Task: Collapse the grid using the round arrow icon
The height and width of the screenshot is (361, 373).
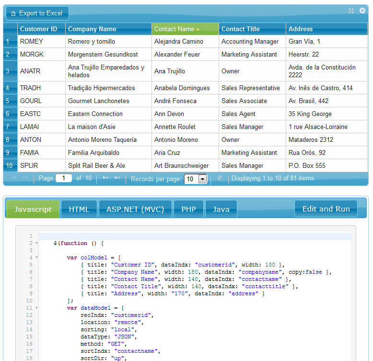Action: (x=362, y=11)
